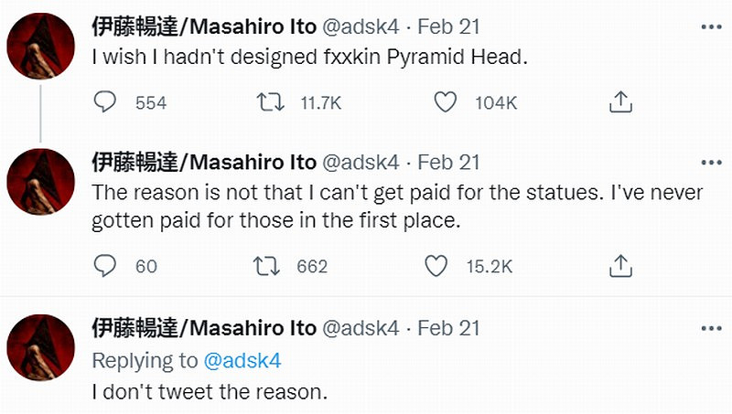Click first tweet's Pyramid Head avatar
Image resolution: width=732 pixels, height=414 pixels.
(41, 48)
